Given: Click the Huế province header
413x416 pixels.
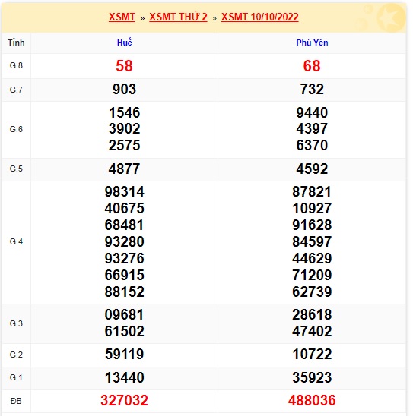Looking at the screenshot, I should coord(125,43).
